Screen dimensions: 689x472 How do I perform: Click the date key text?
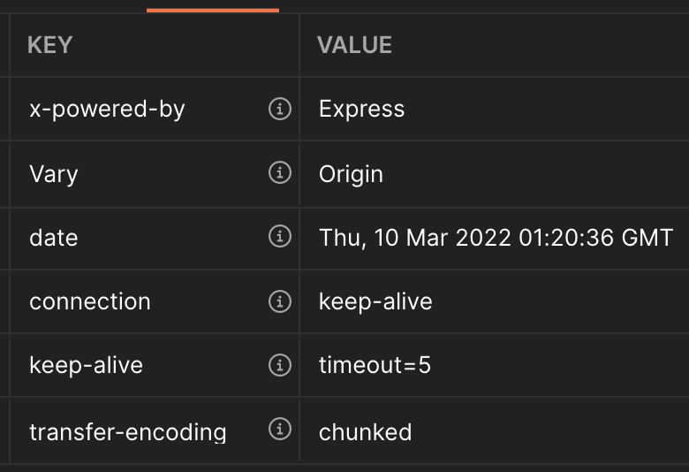[x=54, y=238]
